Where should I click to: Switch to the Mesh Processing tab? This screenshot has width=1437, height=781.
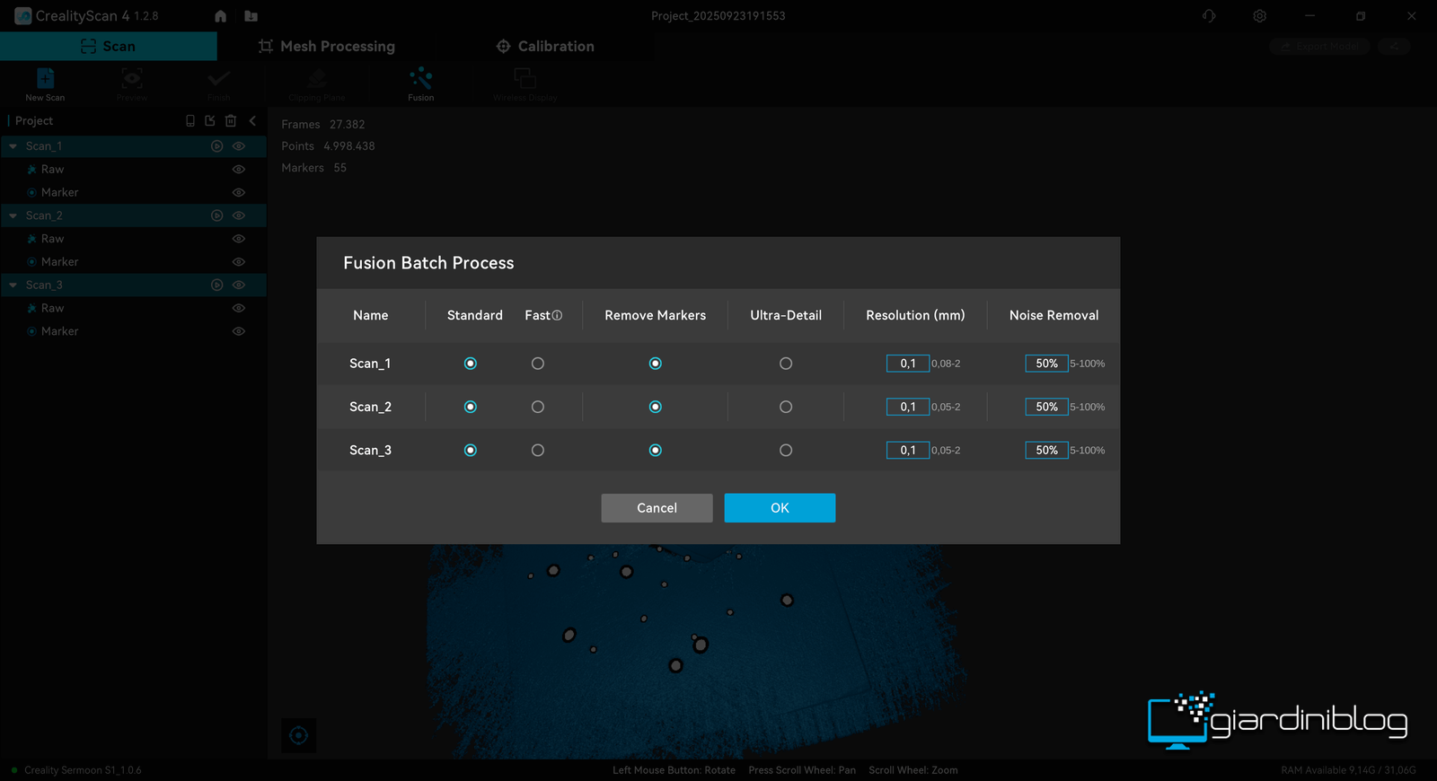tap(327, 47)
